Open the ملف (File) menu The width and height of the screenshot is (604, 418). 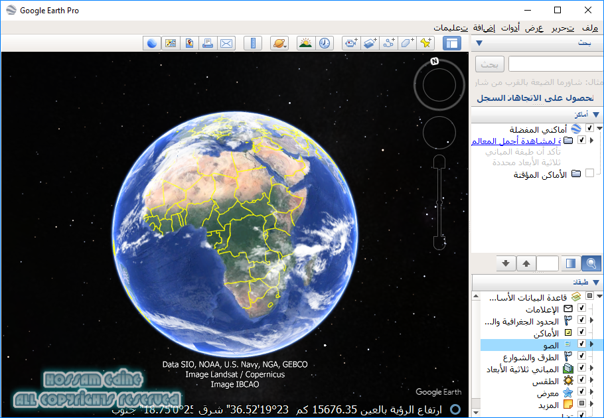coord(590,28)
